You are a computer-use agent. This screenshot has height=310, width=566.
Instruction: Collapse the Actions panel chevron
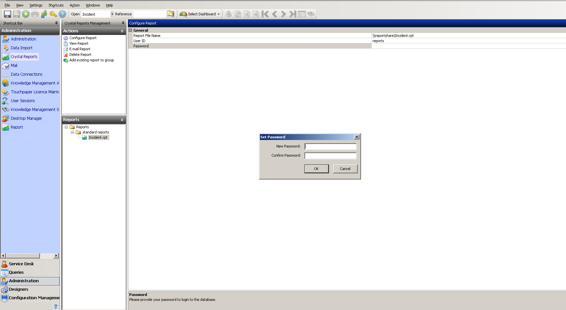pos(122,31)
